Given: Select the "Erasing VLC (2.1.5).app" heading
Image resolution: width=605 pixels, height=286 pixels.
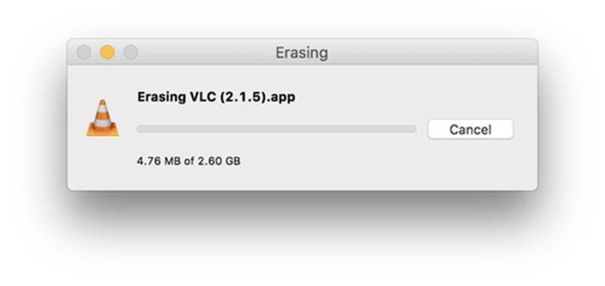Looking at the screenshot, I should pos(217,97).
